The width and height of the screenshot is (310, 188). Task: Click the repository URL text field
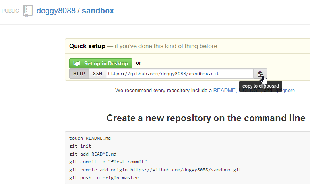click(x=179, y=74)
